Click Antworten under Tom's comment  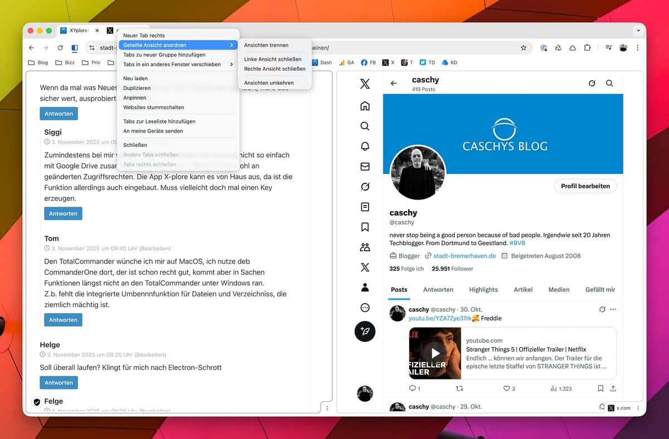point(63,320)
